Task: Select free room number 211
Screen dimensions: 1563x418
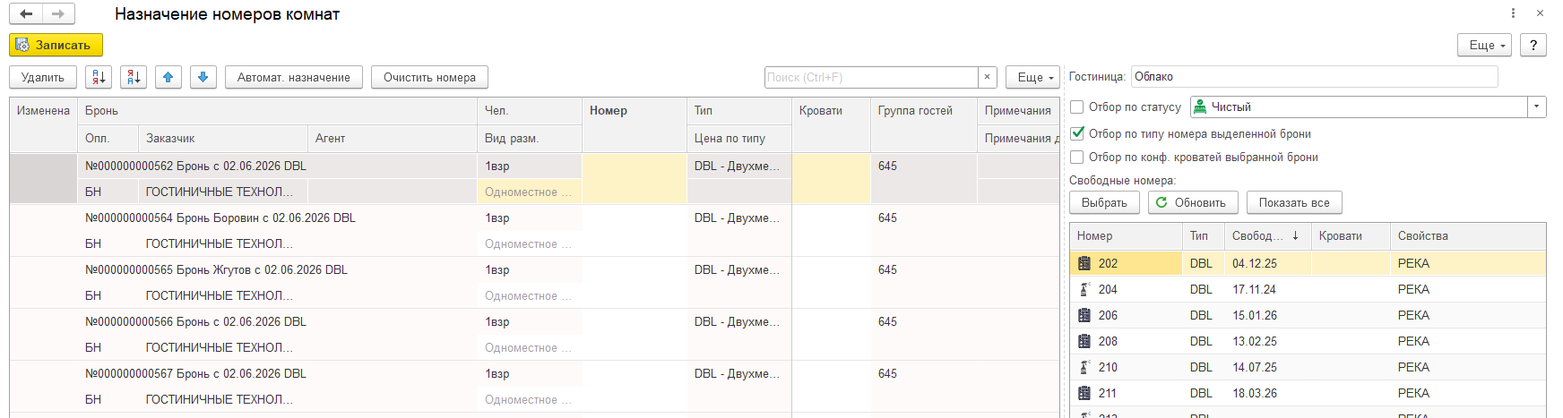Action: coord(1108,393)
